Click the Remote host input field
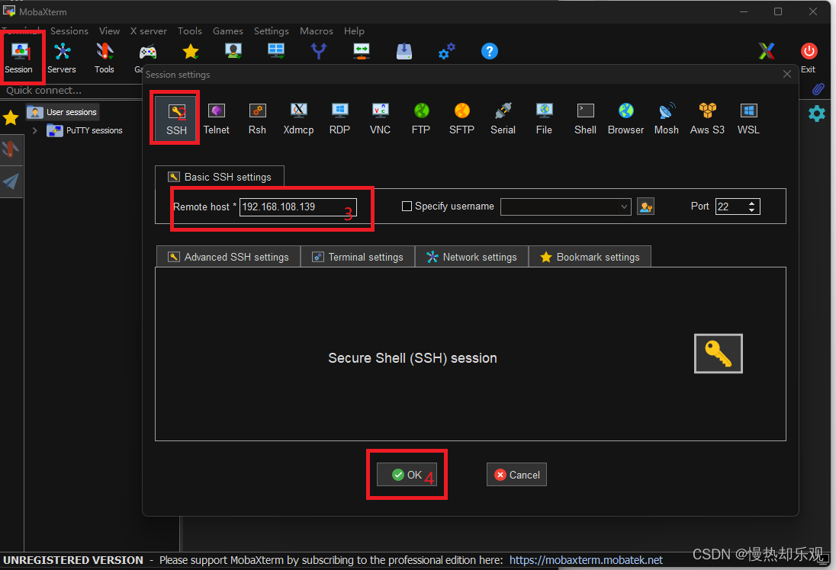Image resolution: width=836 pixels, height=570 pixels. coord(298,207)
